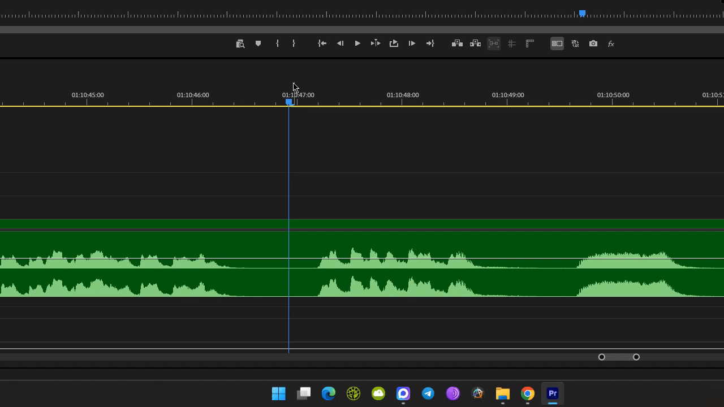Click the left handle of the zoom scrollbar
This screenshot has width=724, height=407.
point(602,357)
